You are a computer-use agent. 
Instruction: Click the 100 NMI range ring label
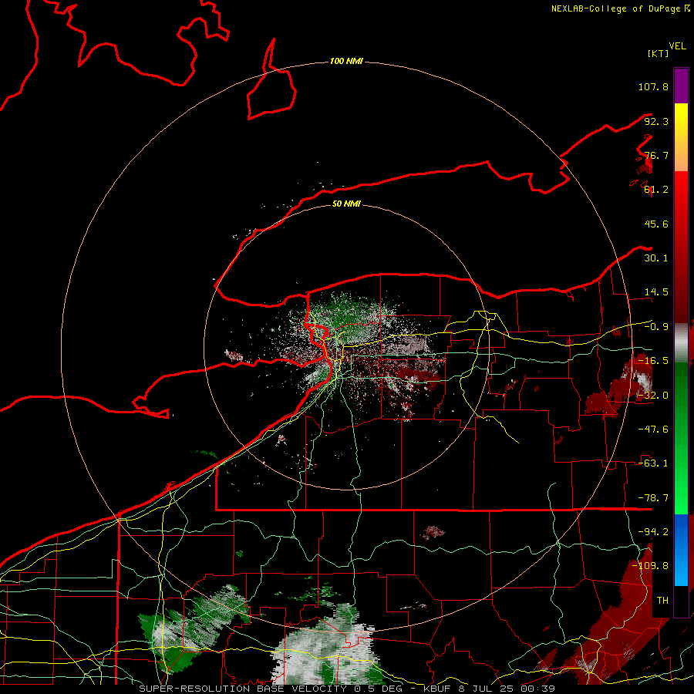tap(346, 61)
